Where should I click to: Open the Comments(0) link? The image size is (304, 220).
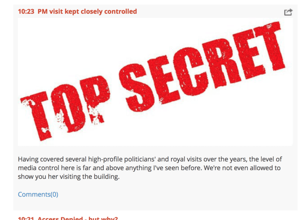pos(38,194)
